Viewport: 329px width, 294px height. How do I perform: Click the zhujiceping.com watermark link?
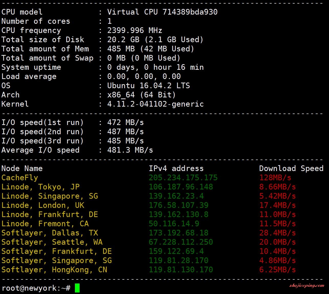(307, 286)
